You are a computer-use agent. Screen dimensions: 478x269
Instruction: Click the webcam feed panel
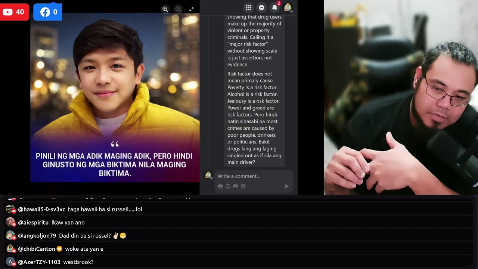(401, 97)
